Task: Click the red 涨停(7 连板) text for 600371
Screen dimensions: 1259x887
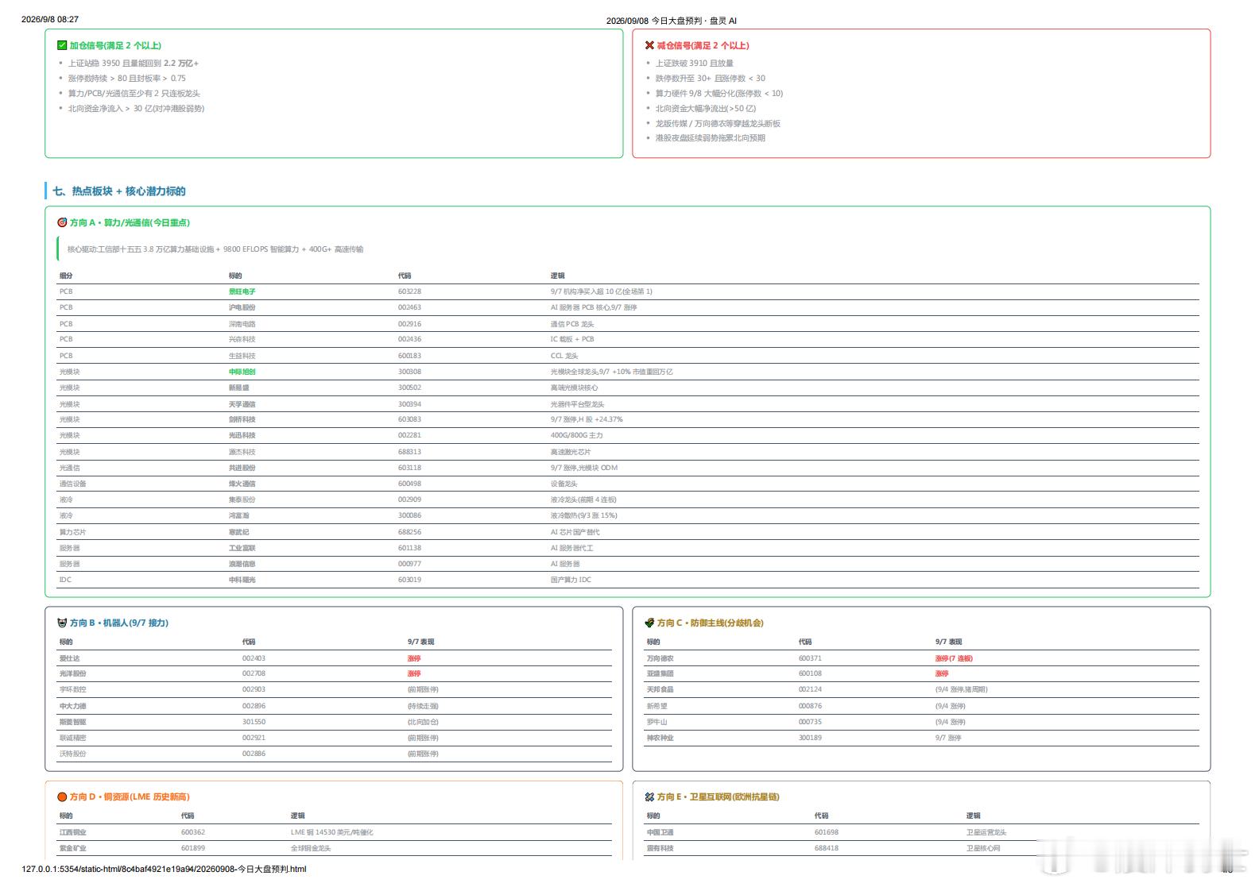Action: [954, 658]
